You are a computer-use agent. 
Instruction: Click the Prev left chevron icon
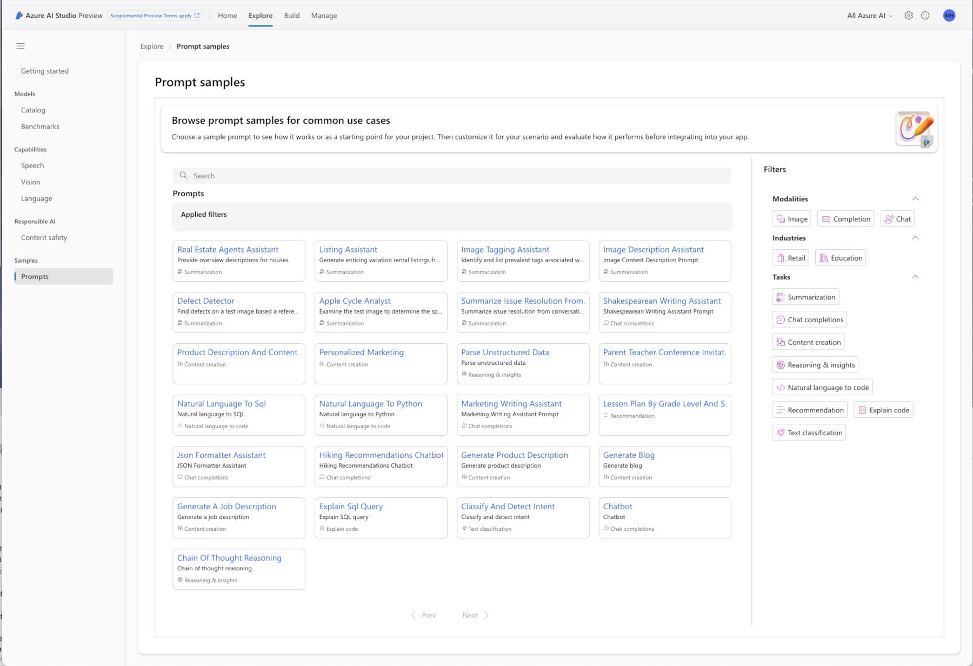coord(414,615)
